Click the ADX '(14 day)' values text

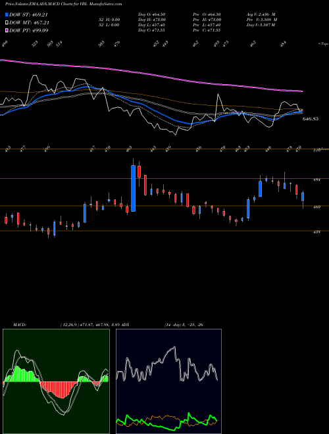pos(184,325)
